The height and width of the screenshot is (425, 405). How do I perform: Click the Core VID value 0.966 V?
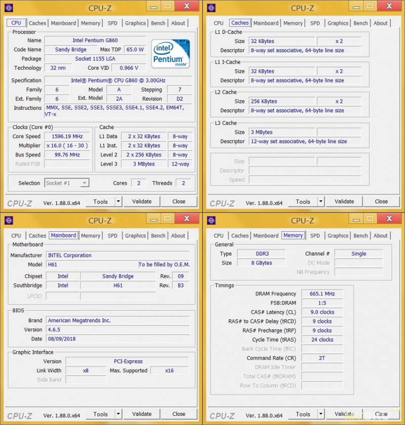[x=129, y=68]
